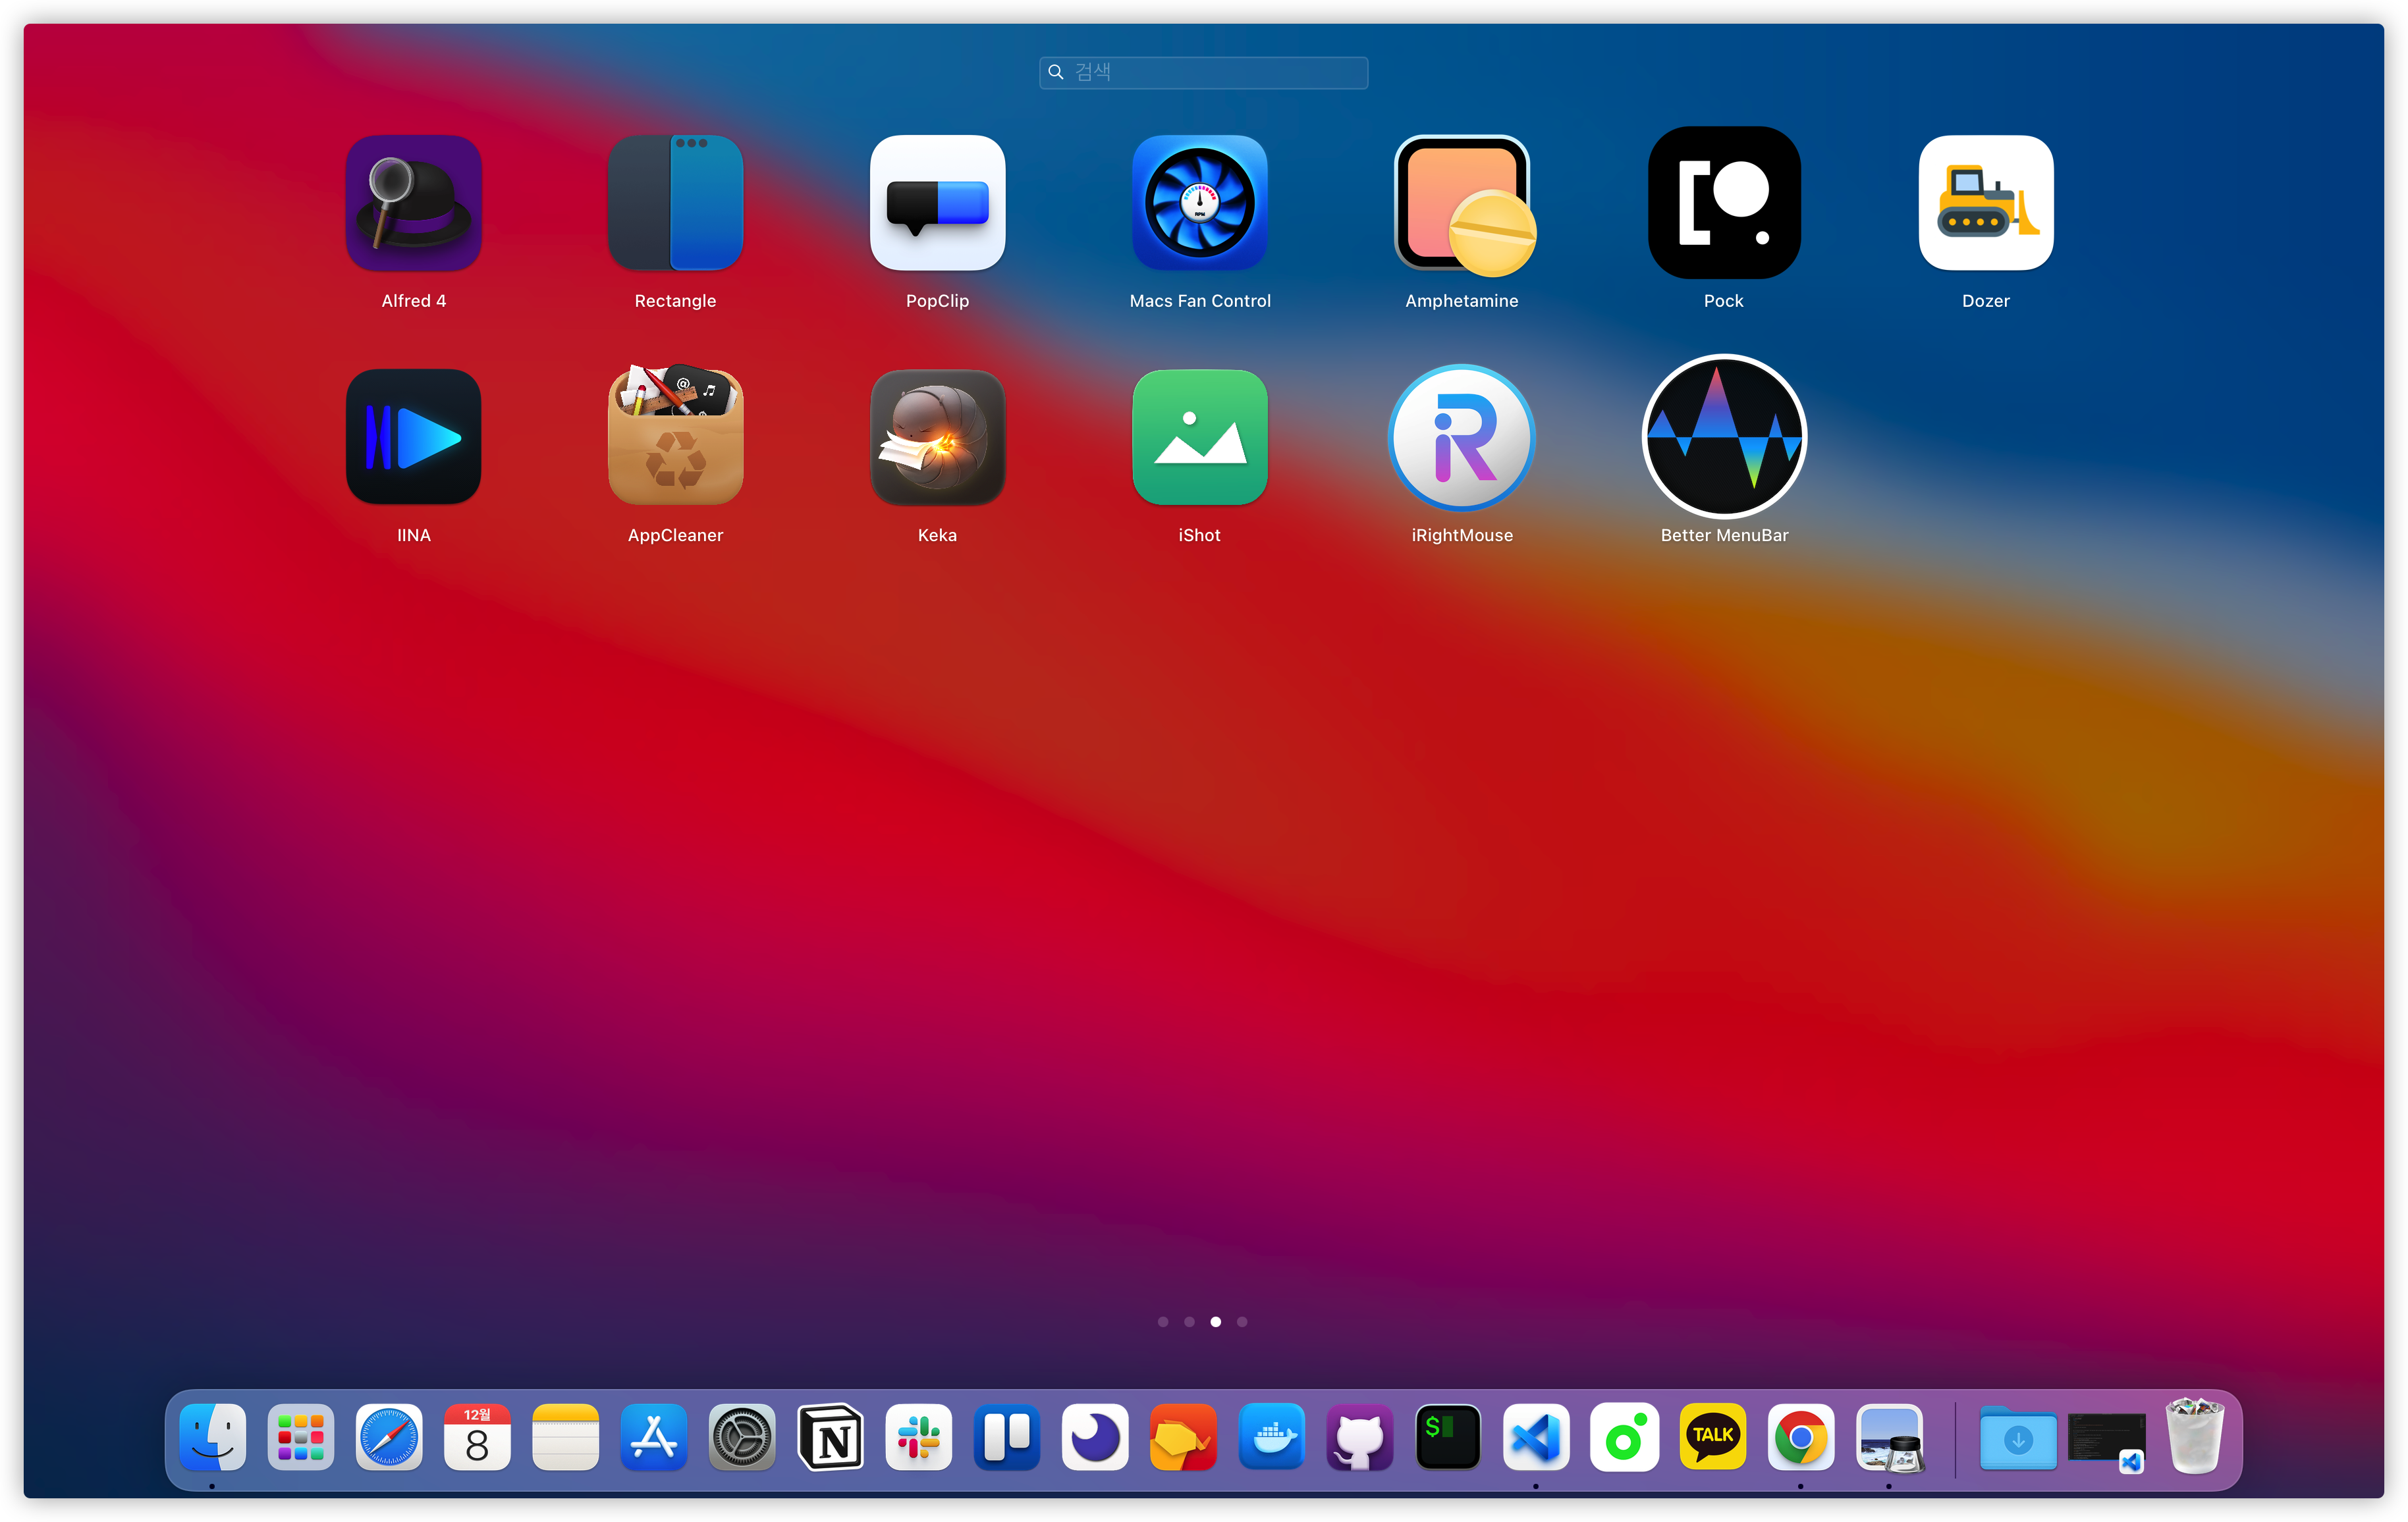
Task: Launch the Amphetamine app
Action: 1461,203
